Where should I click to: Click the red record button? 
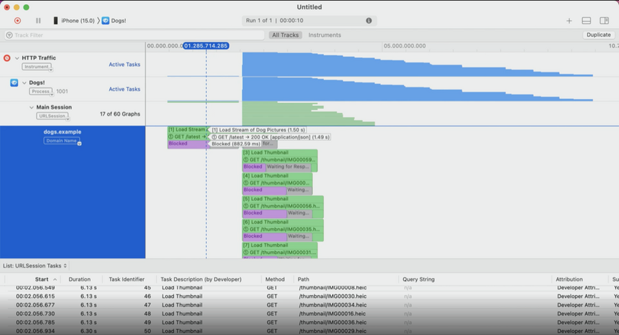[x=17, y=21]
